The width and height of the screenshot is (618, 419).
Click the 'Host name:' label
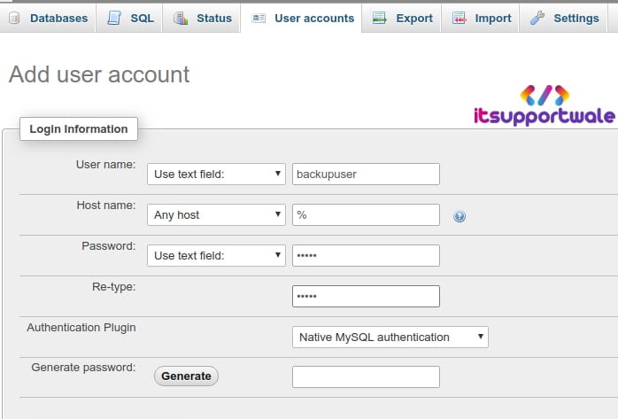click(106, 206)
